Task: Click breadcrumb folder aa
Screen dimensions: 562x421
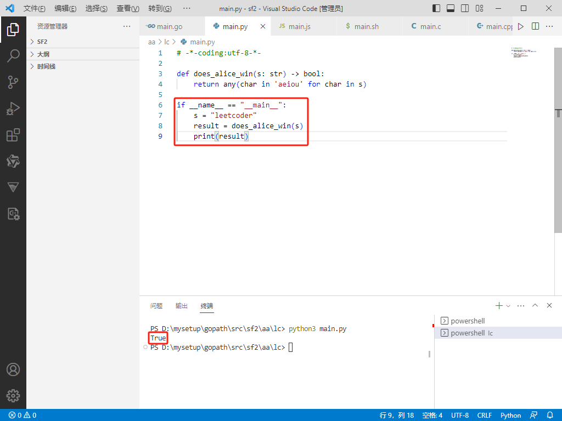Action: pos(151,42)
